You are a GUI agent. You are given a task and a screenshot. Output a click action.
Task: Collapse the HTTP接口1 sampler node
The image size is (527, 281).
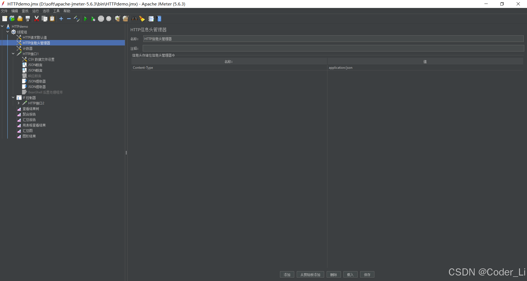(13, 54)
